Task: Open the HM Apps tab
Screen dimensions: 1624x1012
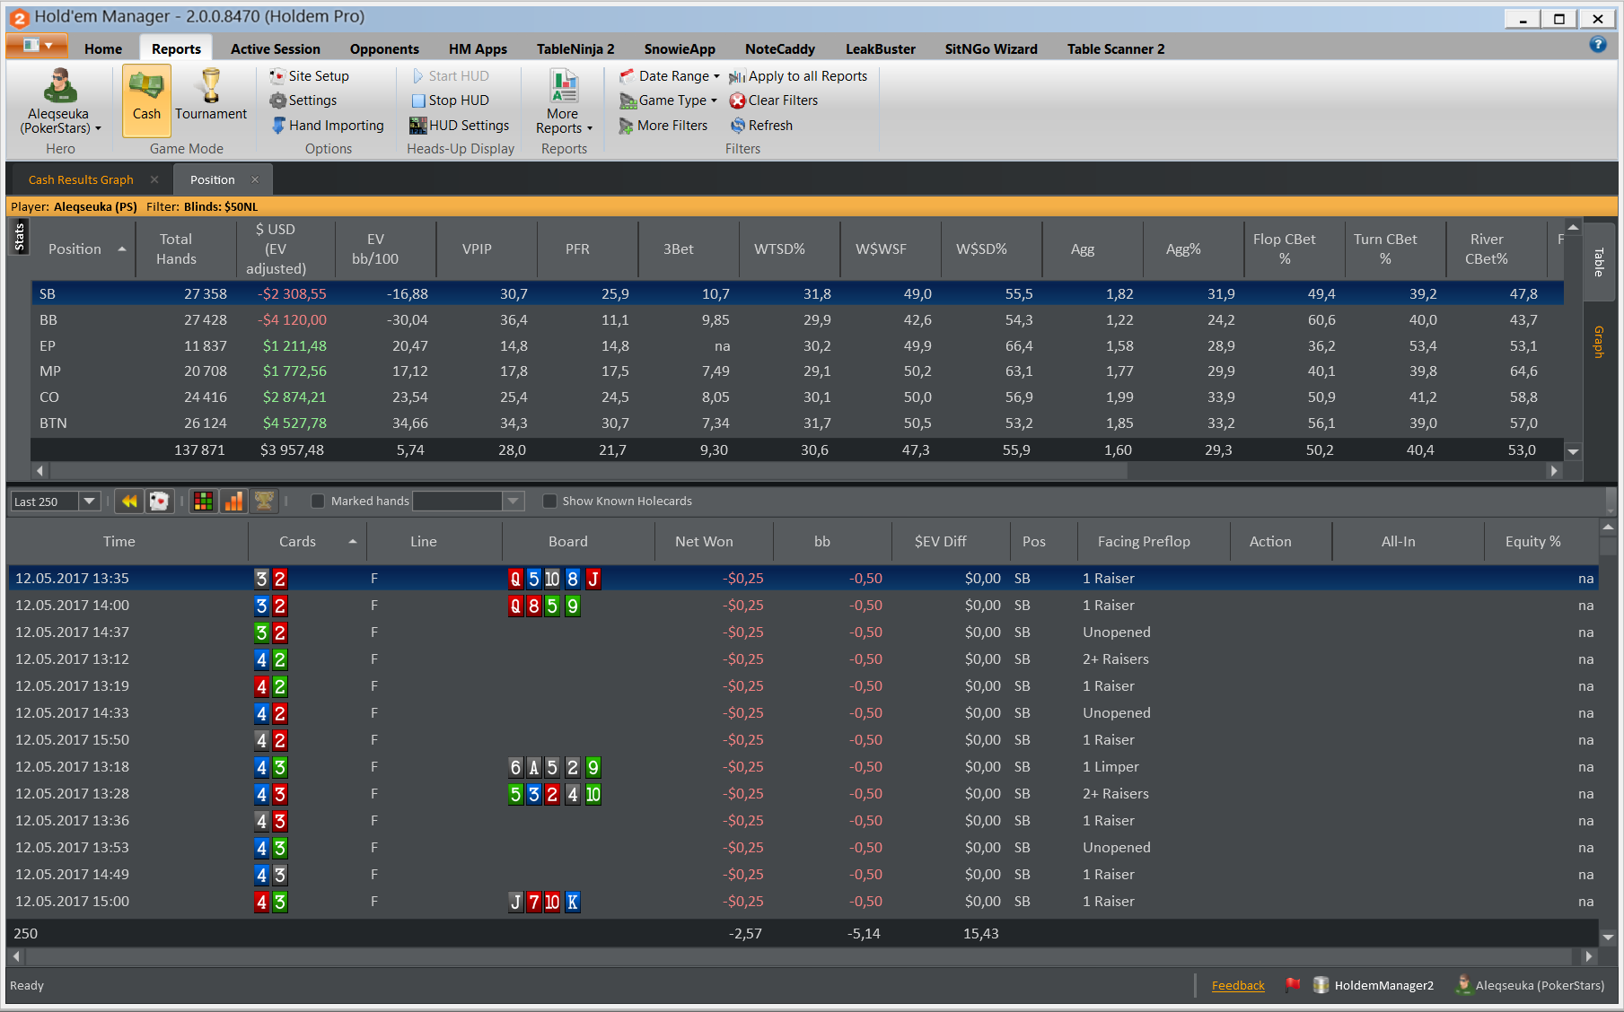Action: pos(478,49)
